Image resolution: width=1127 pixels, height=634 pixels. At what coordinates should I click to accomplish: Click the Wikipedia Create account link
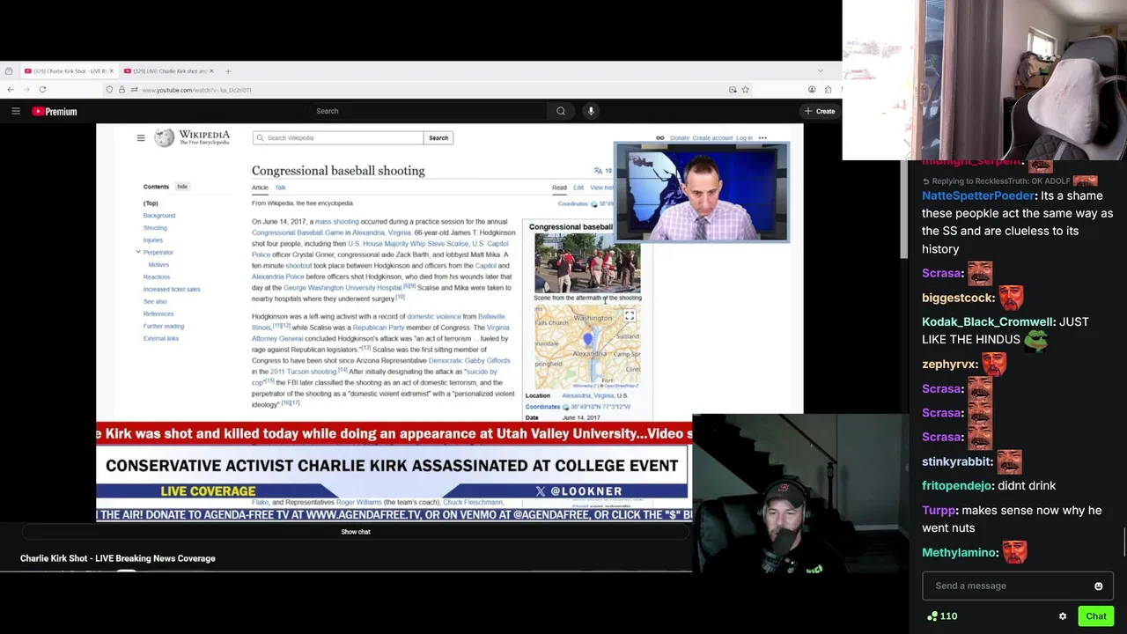712,138
